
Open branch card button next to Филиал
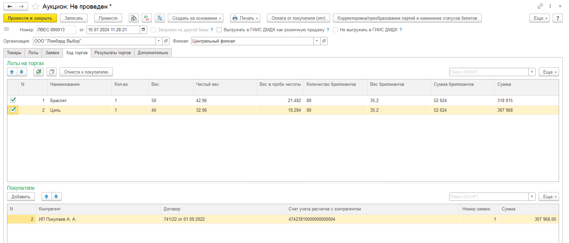pyautogui.click(x=324, y=41)
